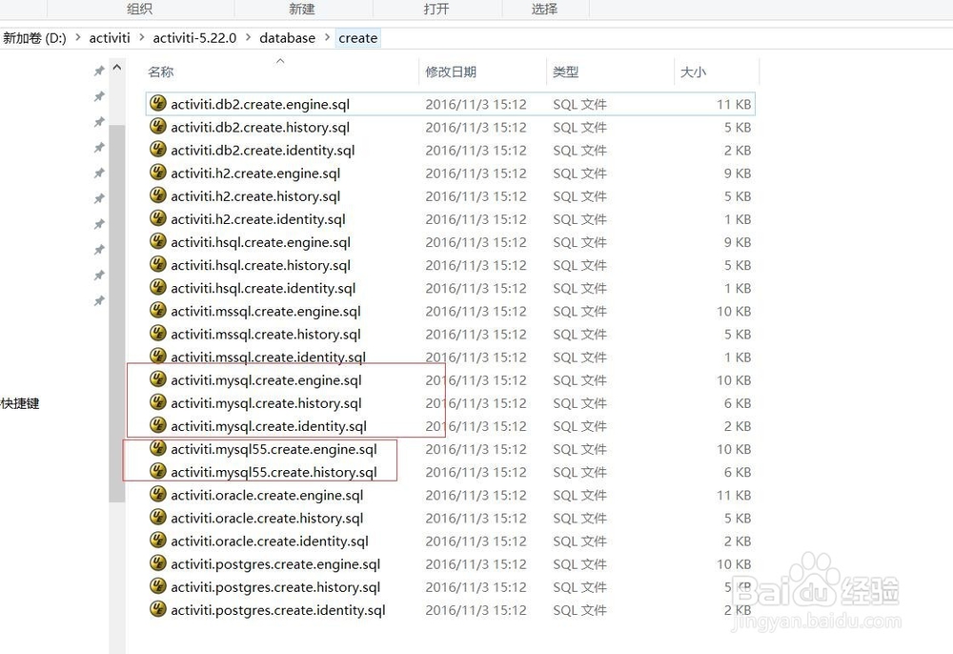Sort files by 大小 column
Screen dimensions: 953x654
tap(693, 72)
